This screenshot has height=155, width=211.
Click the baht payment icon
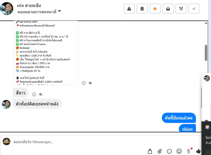coord(189,151)
